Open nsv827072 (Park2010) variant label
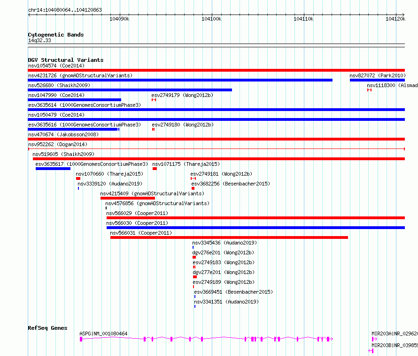The width and height of the screenshot is (418, 356). coord(378,75)
